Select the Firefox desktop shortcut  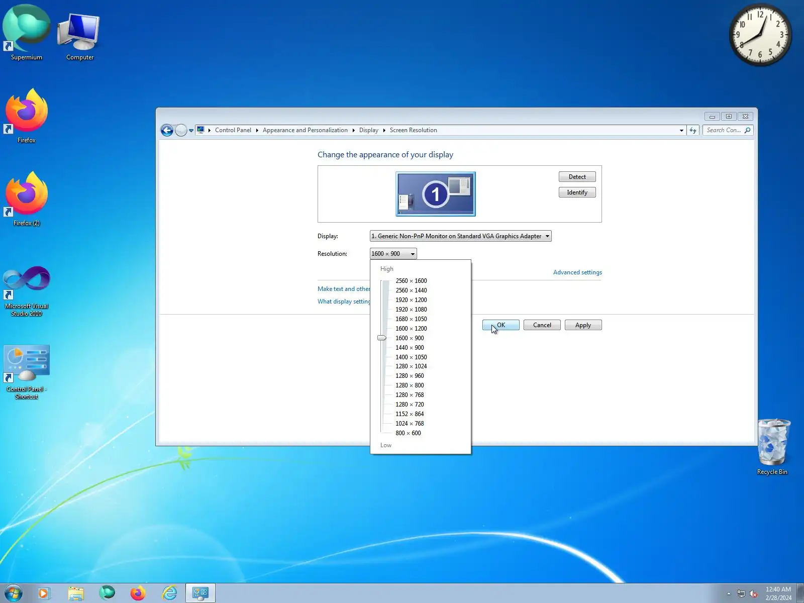[x=27, y=116]
